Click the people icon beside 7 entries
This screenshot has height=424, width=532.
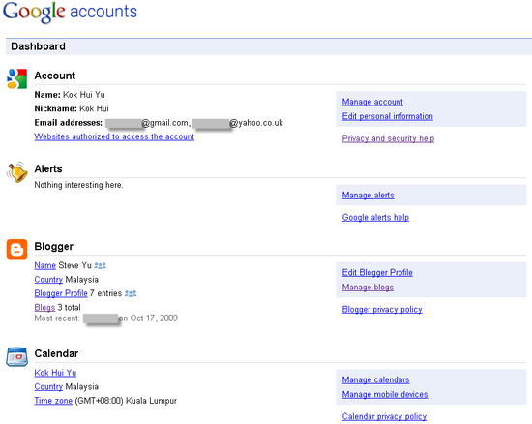point(131,293)
